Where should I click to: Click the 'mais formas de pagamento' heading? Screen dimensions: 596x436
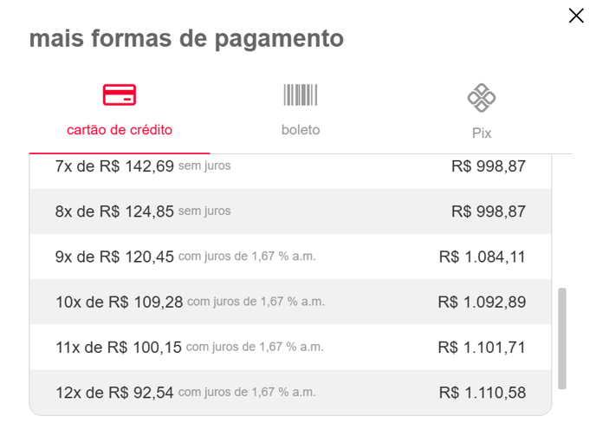tap(186, 39)
